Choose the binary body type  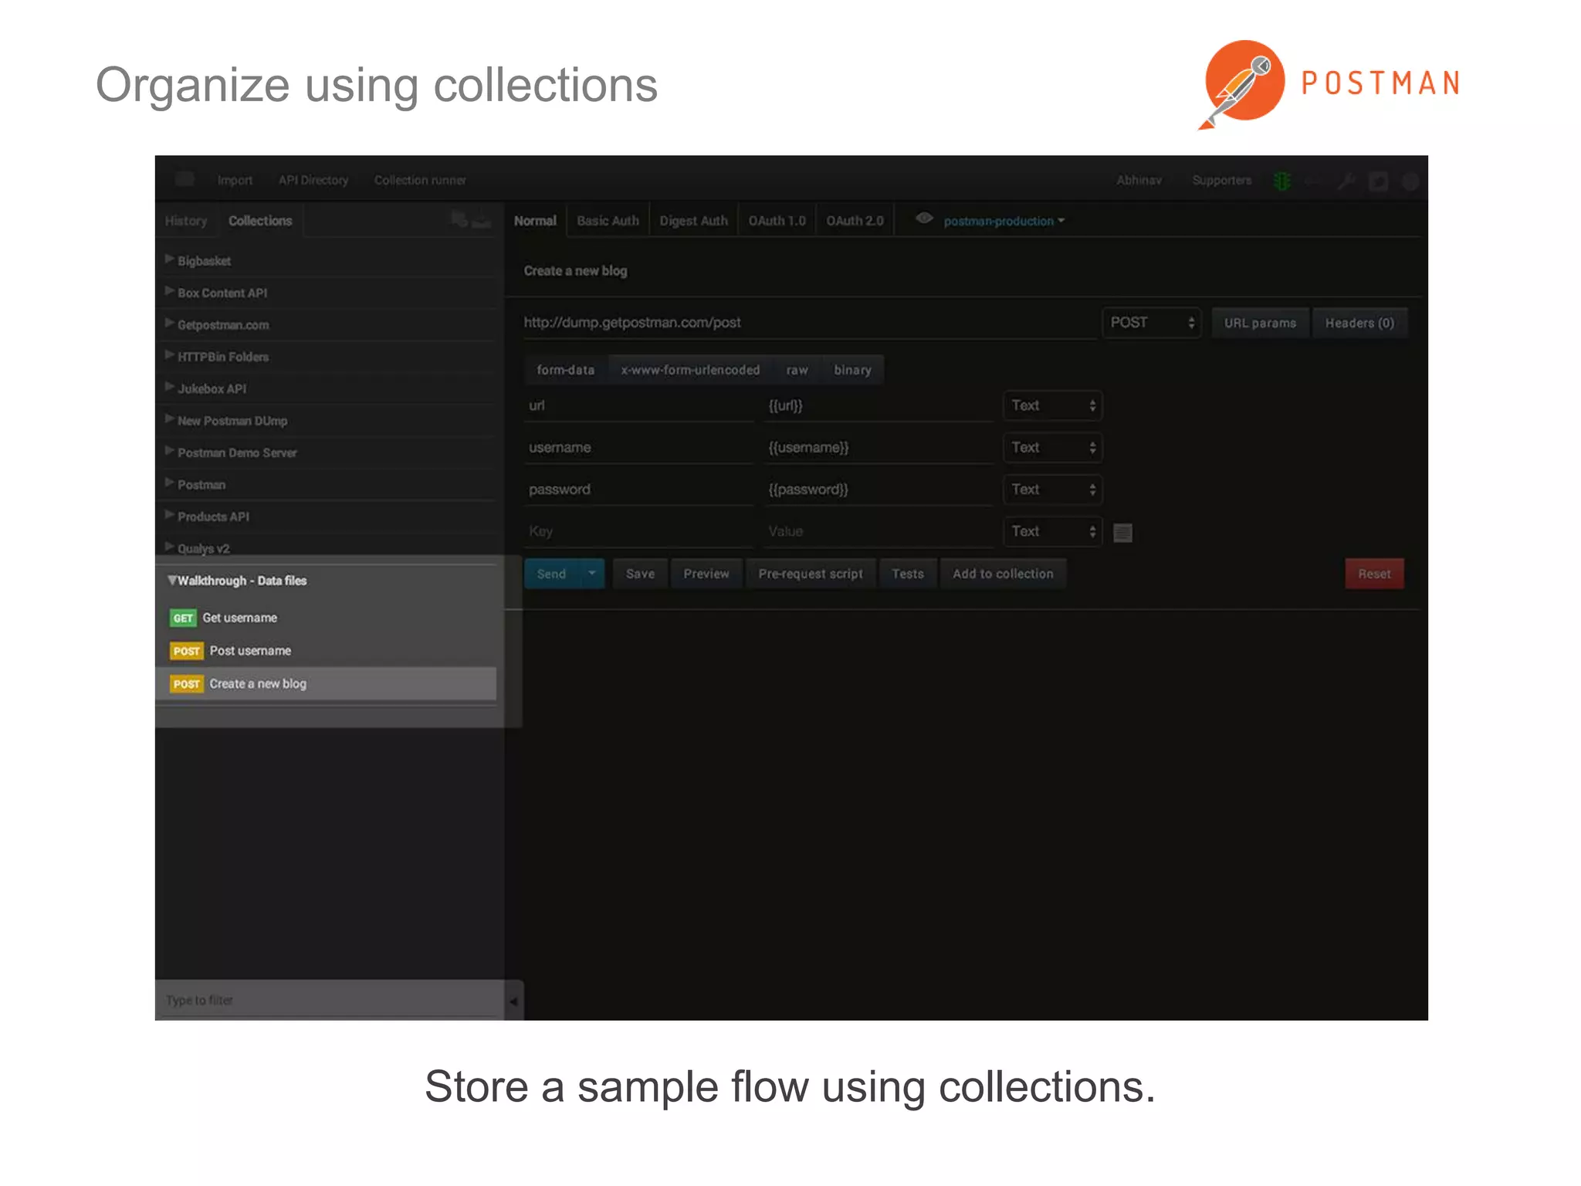[x=853, y=370]
